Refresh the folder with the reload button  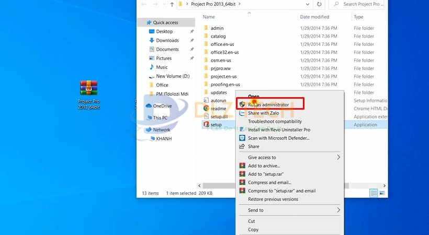point(319,4)
